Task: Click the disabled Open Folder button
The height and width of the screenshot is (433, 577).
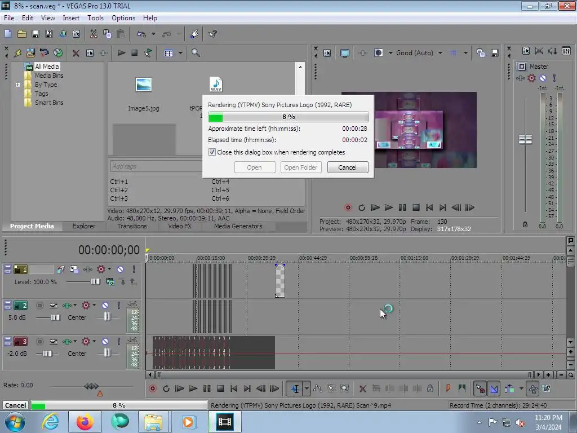Action: [x=301, y=167]
